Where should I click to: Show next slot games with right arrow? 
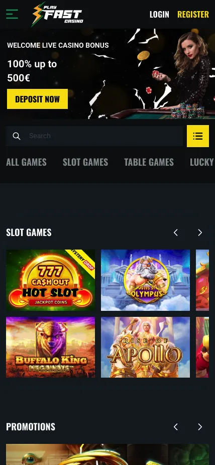tap(200, 233)
